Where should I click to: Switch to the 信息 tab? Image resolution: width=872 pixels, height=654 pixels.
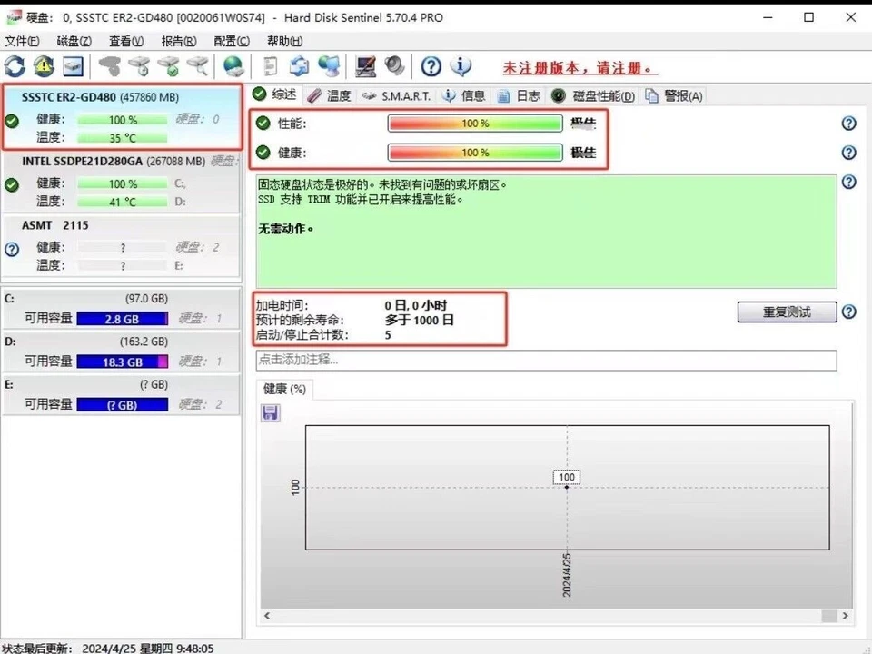pos(464,95)
